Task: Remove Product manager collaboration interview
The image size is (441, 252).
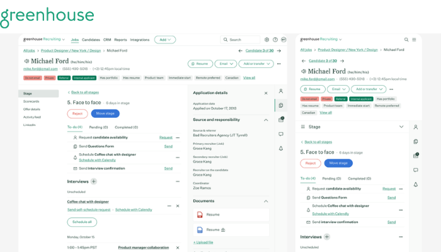Action: 178,248
